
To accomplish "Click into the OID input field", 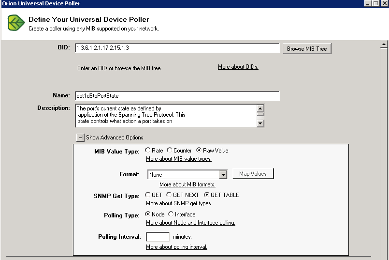I will [x=177, y=48].
